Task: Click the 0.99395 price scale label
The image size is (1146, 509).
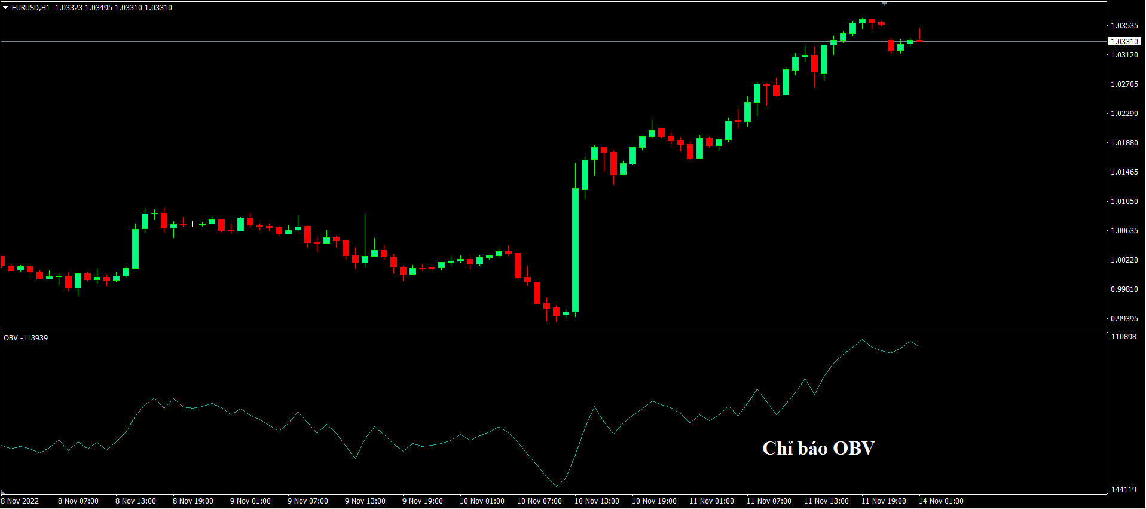Action: (1124, 319)
